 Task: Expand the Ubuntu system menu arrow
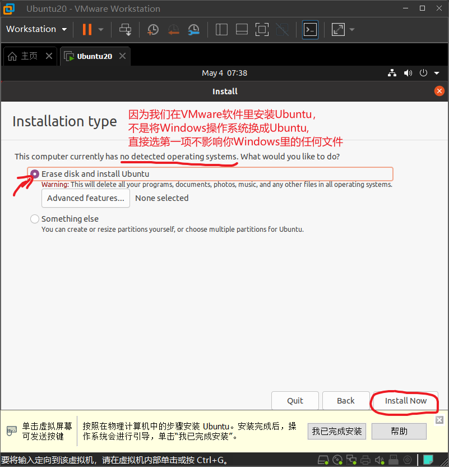click(x=437, y=73)
